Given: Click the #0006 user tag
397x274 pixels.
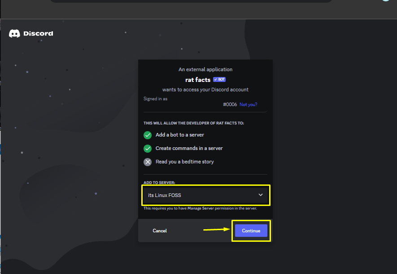Looking at the screenshot, I should click(230, 104).
